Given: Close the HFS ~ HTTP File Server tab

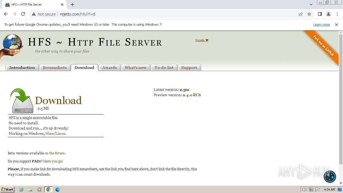Looking at the screenshot, I should click(x=62, y=5).
